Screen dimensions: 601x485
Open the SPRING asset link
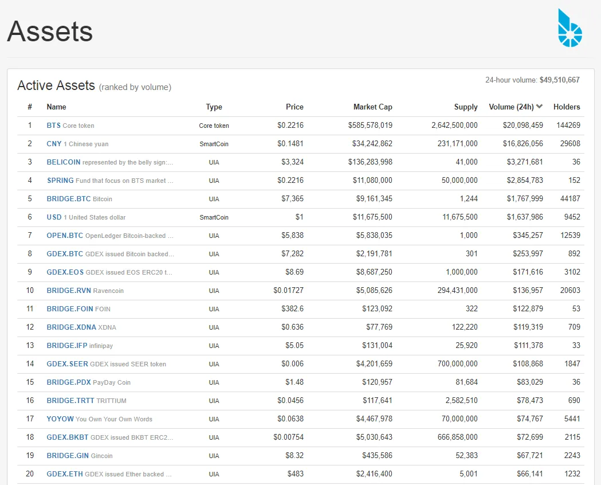60,181
